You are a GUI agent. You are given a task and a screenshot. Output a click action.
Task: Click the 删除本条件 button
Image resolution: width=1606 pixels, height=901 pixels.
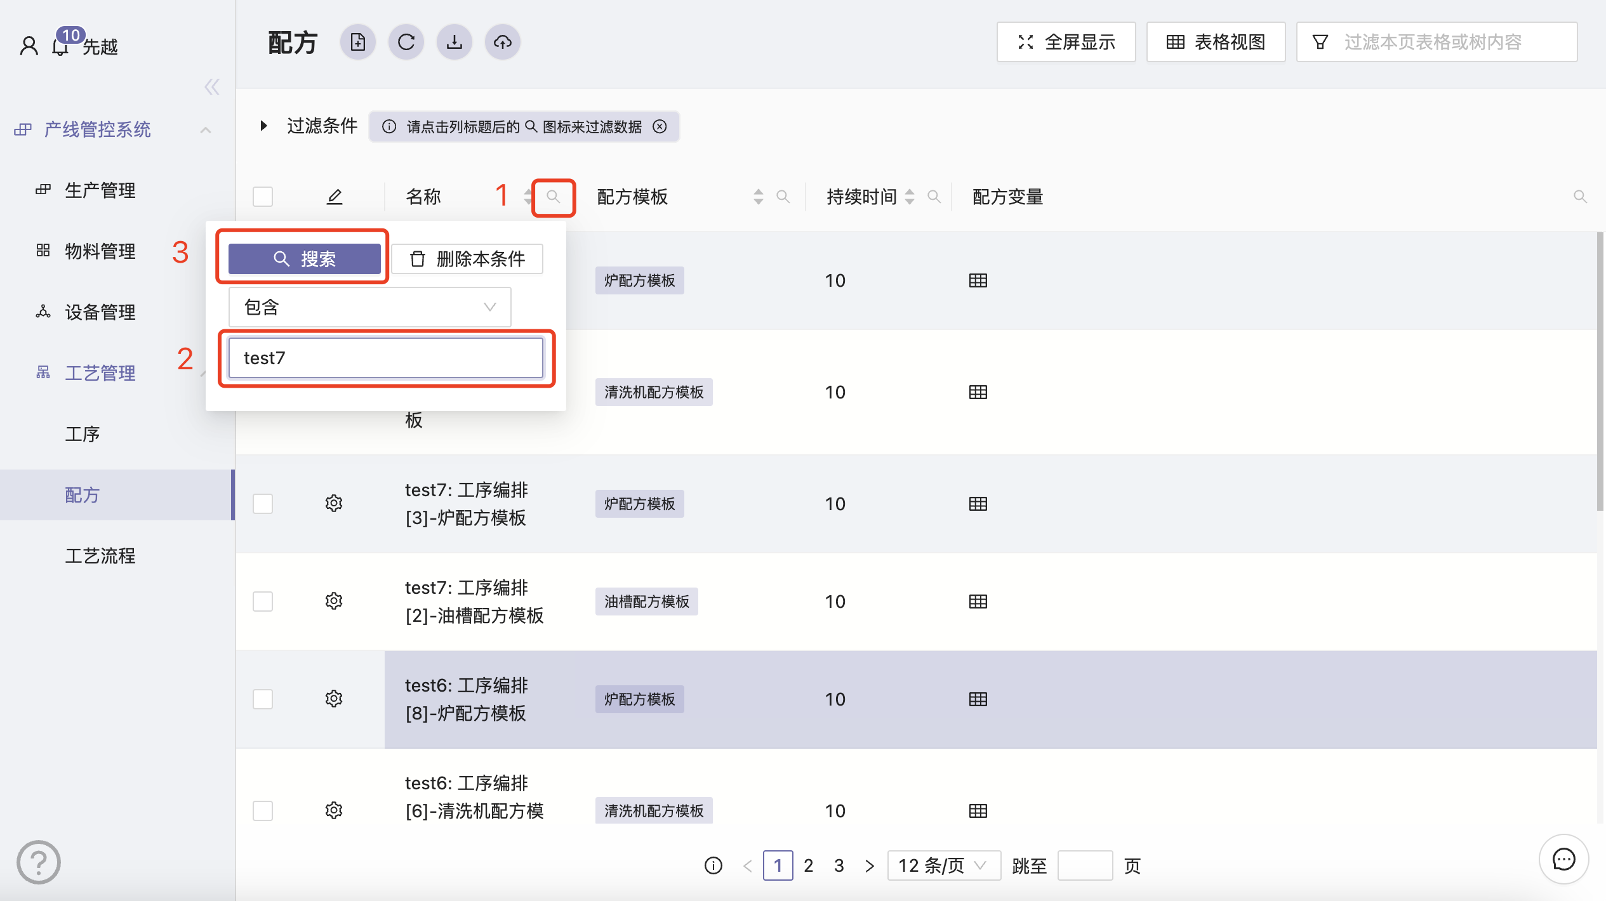[467, 259]
